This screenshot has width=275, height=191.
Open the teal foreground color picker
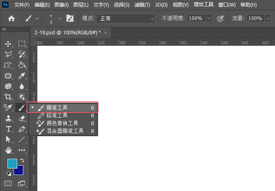(12, 164)
